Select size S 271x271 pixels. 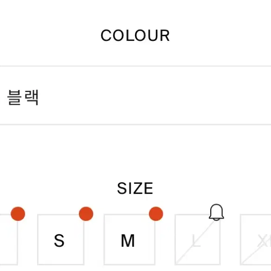[61, 239]
